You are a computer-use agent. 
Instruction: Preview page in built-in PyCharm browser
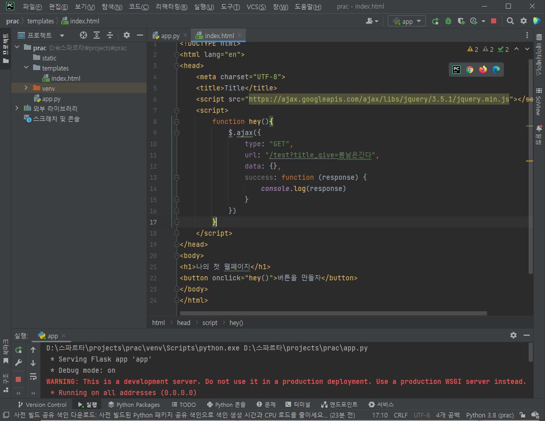pyautogui.click(x=456, y=70)
